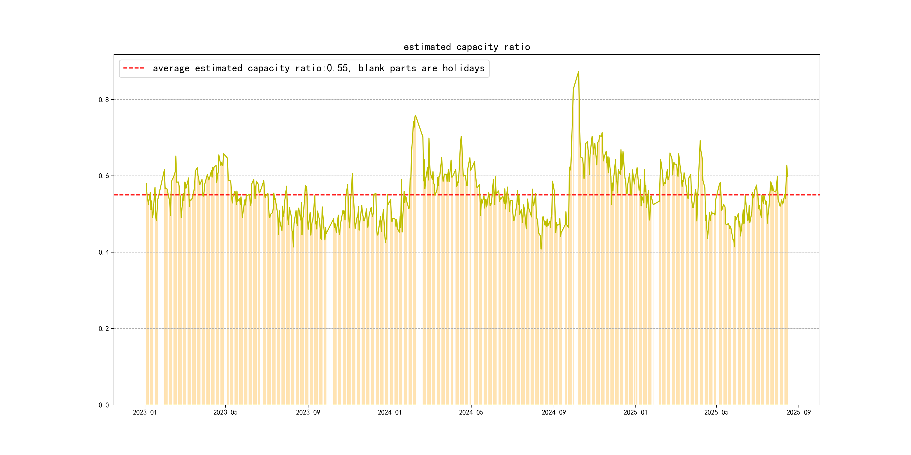Click the 2024-01 x-axis label
Viewport: 911px width, 455px height.
pos(389,412)
